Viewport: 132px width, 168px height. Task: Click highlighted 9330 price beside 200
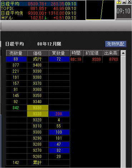tap(38, 114)
